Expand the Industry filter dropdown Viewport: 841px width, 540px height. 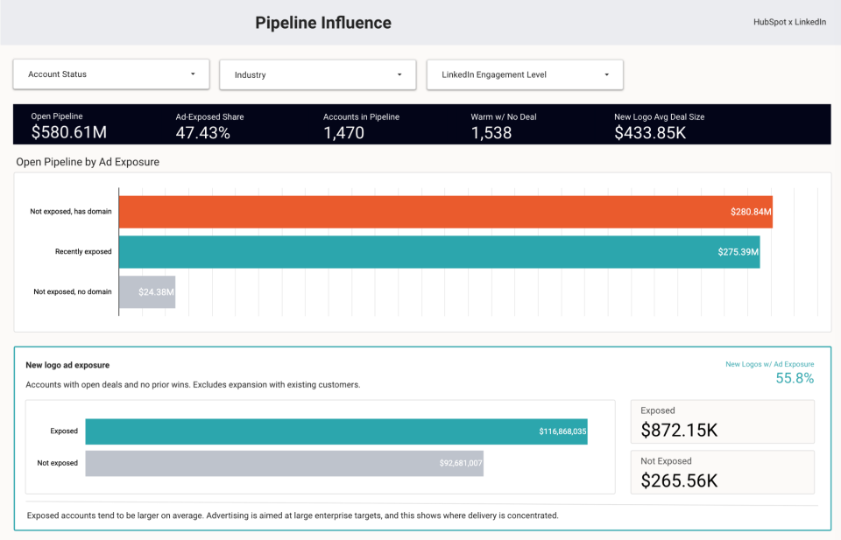pyautogui.click(x=317, y=74)
